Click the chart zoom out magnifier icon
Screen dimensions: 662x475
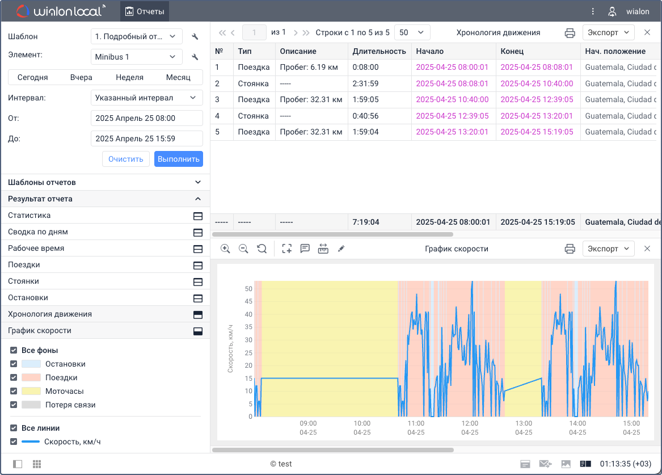coord(243,249)
